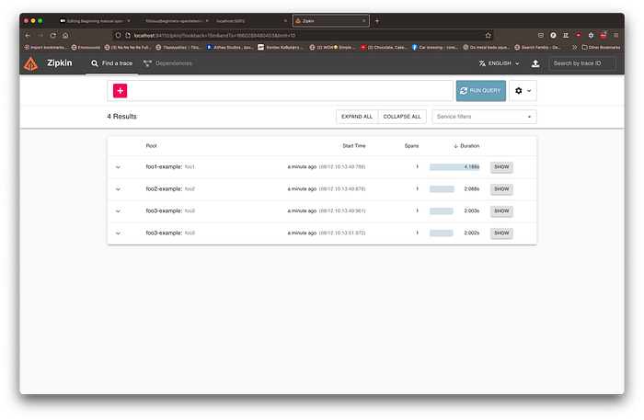Click the 4 Results text
644x420 pixels.
point(122,117)
